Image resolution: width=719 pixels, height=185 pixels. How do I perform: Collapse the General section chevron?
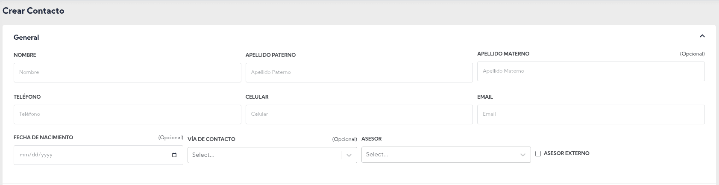pos(702,37)
